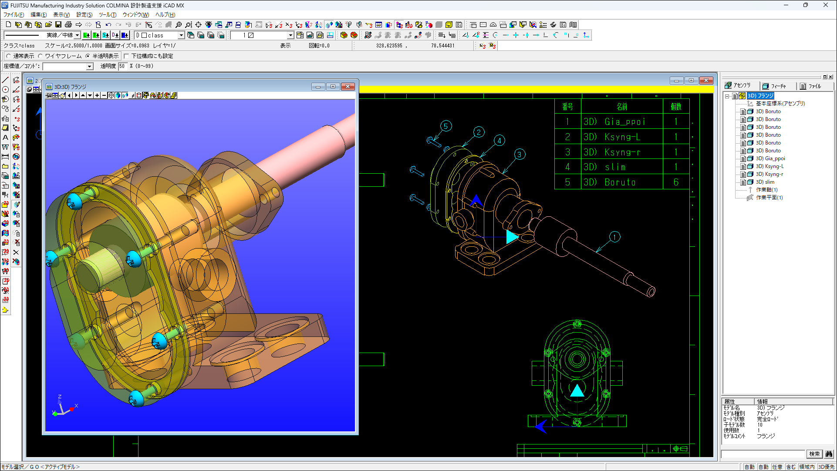Select the zoom magnifier tool in the top toolbar
Screen dimensions: 837x471
pyautogui.click(x=179, y=25)
